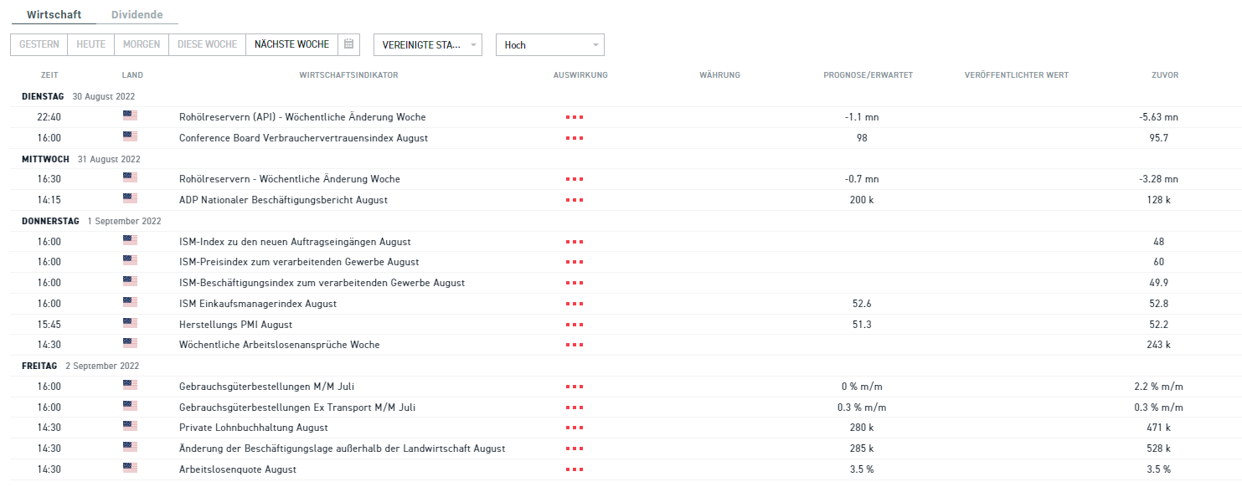The width and height of the screenshot is (1242, 487).
Task: Click the flag for Private Lohnbuchhaltung August
Action: (130, 426)
